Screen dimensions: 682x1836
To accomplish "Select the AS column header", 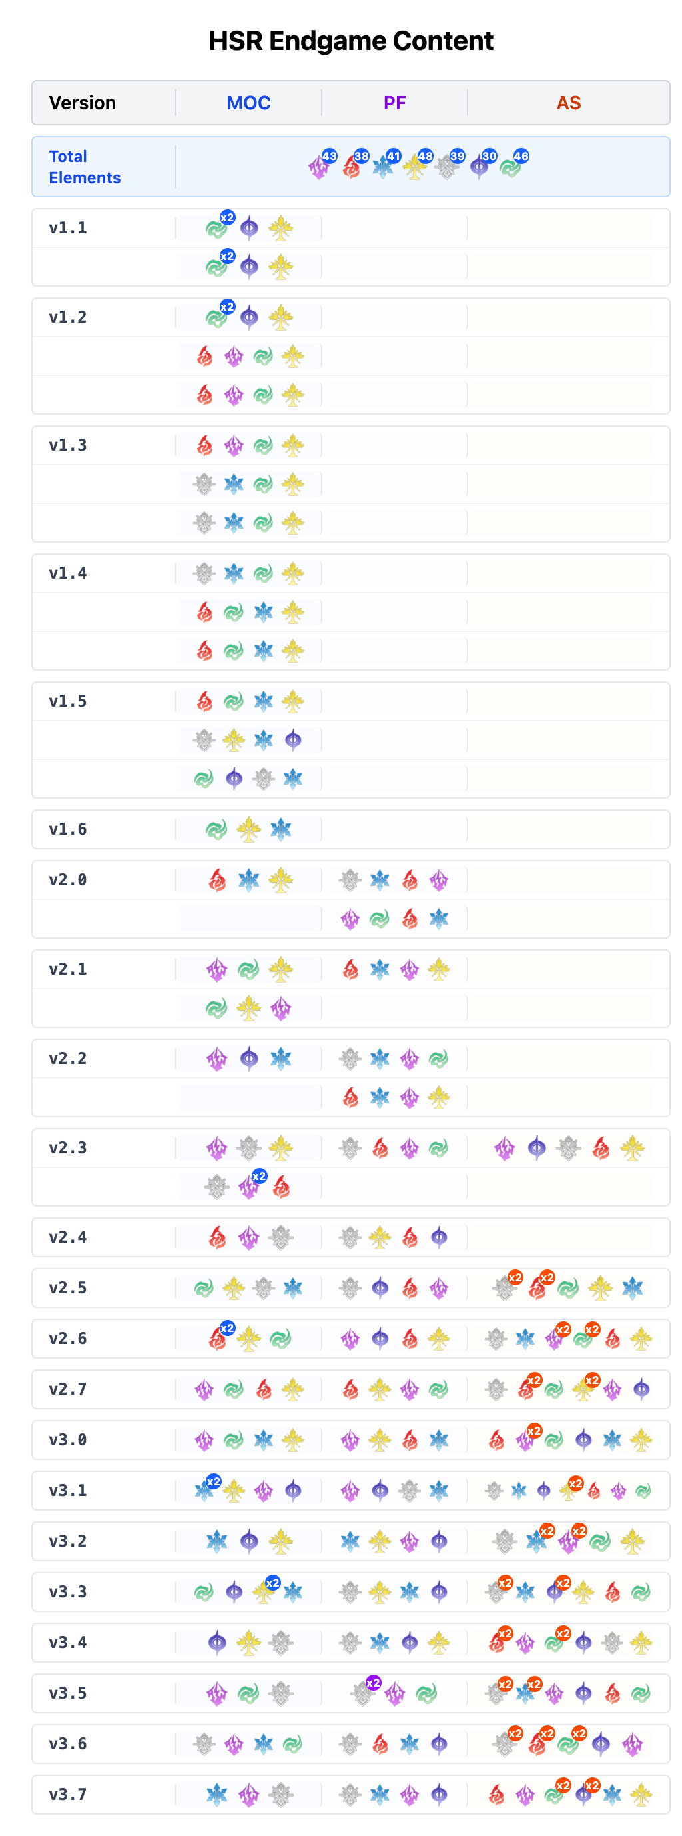I will [x=568, y=103].
